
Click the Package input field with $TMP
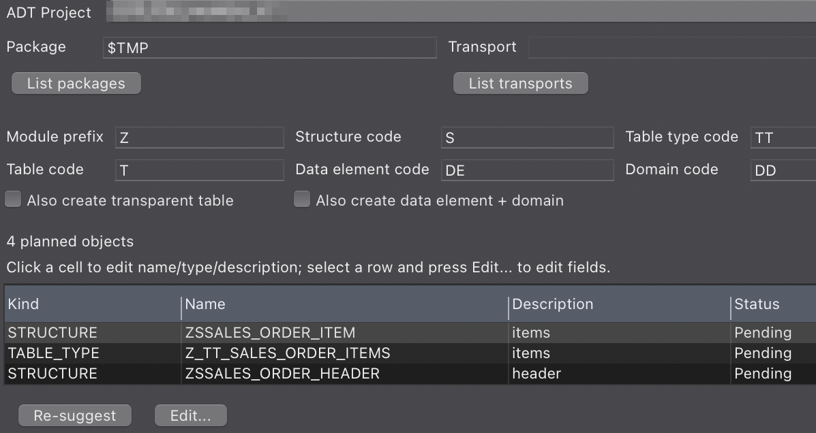click(269, 47)
